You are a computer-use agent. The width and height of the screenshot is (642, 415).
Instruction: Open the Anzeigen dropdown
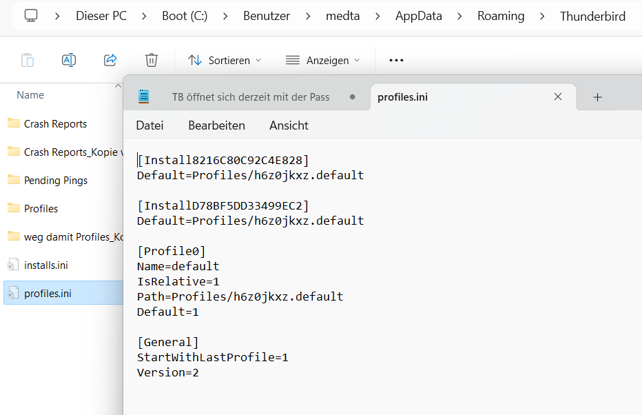[322, 61]
